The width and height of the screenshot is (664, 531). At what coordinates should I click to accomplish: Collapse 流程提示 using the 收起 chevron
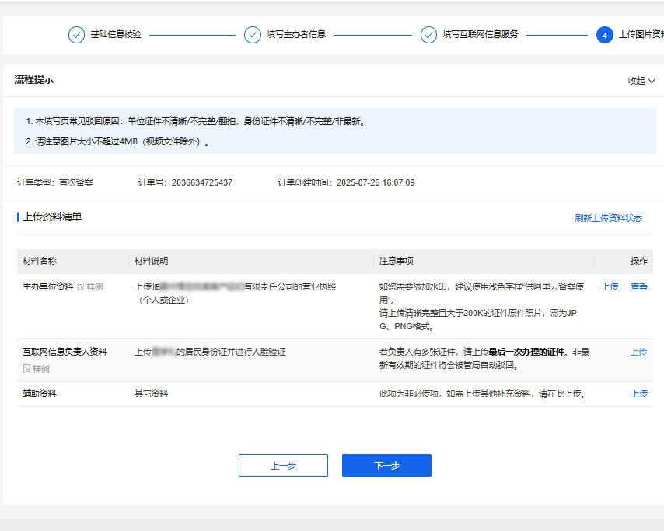pyautogui.click(x=652, y=80)
